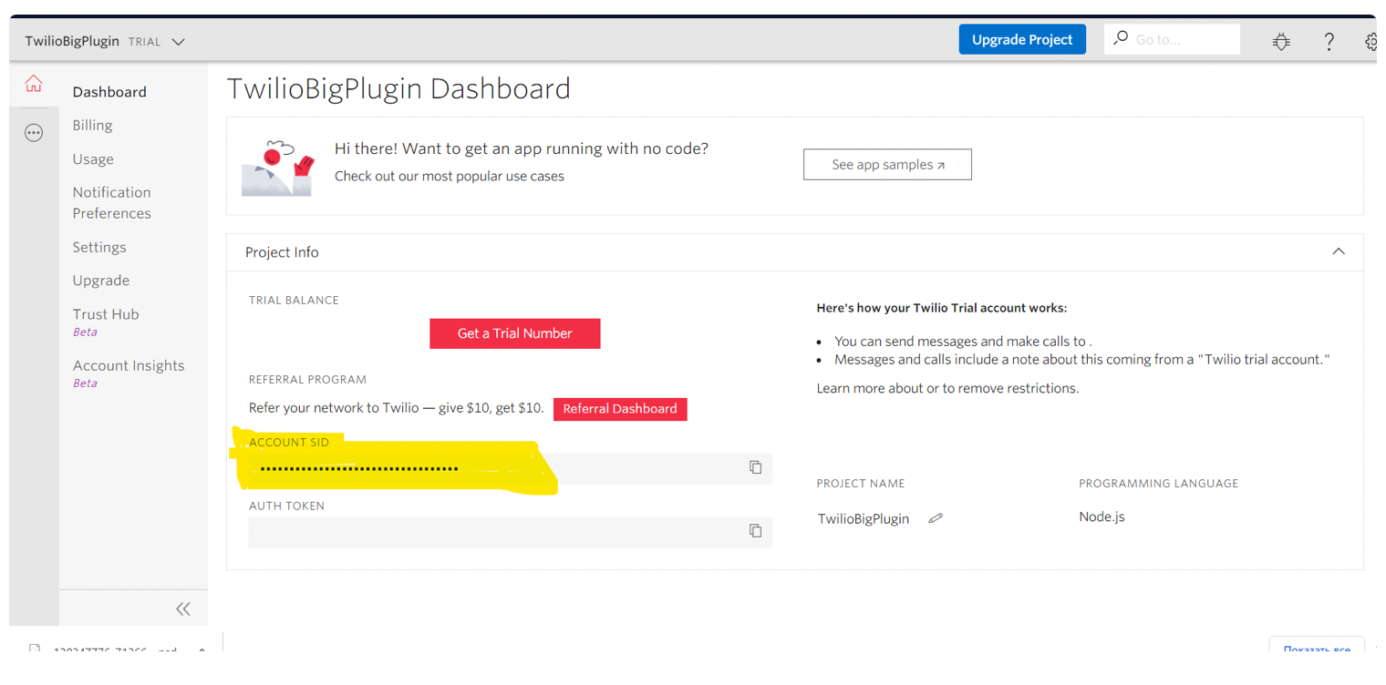Viewport: 1386px width, 685px height.
Task: Click the Go to search field
Action: tap(1172, 39)
